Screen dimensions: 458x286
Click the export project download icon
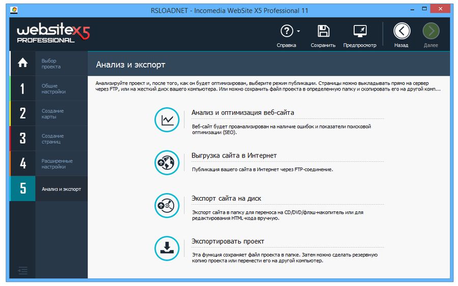[167, 248]
